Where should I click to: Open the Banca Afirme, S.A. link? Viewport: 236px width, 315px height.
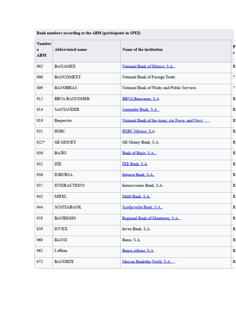[138, 251]
